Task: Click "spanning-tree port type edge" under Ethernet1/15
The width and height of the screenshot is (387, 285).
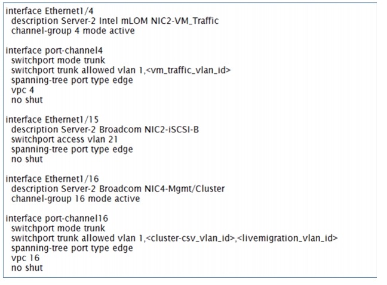Action: pyautogui.click(x=72, y=149)
